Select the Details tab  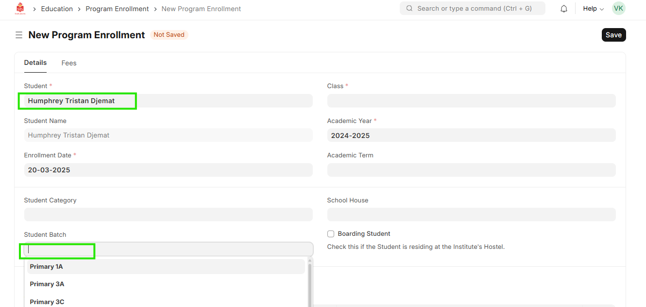pyautogui.click(x=35, y=62)
